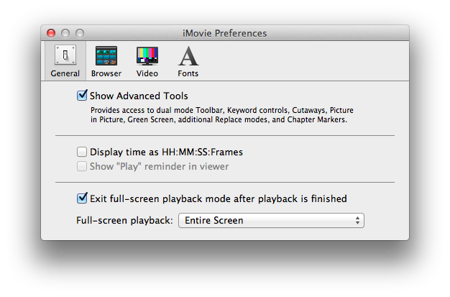Disable Exit full-screen playback mode checkbox
The image size is (450, 297).
(82, 198)
